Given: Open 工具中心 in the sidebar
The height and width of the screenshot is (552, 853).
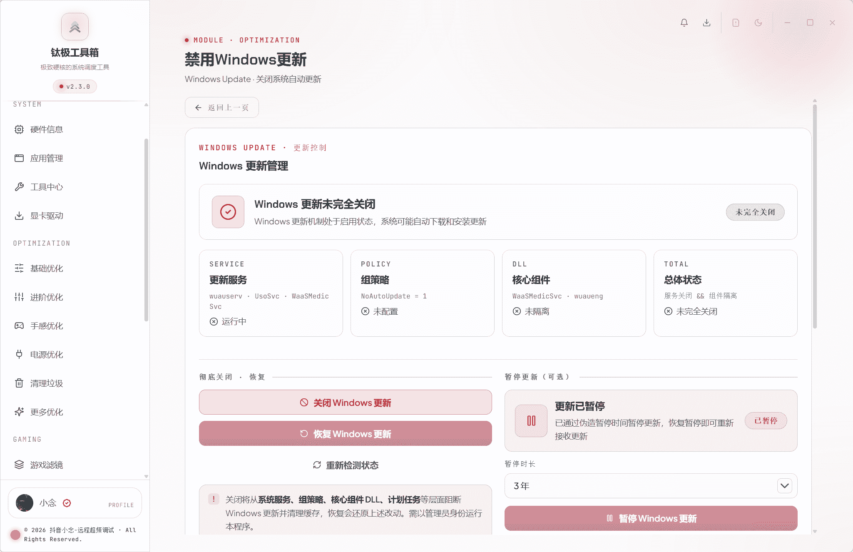Looking at the screenshot, I should [75, 187].
